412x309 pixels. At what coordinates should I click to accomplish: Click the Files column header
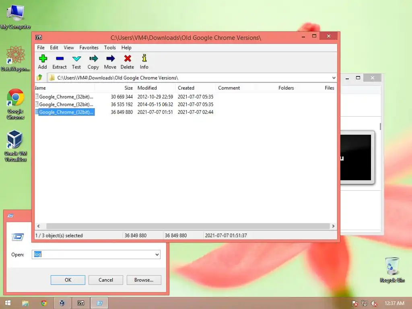(x=316, y=88)
